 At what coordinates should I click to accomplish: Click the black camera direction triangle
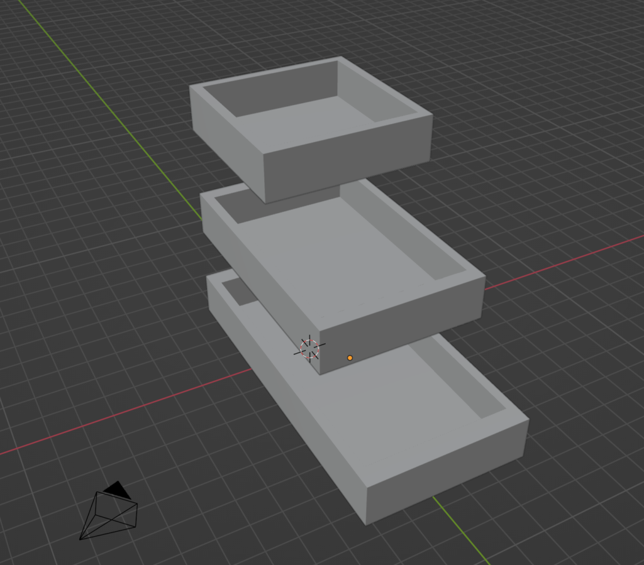(117, 491)
